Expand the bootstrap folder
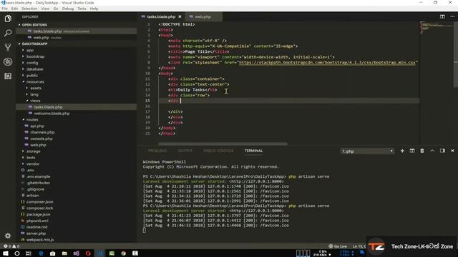The width and height of the screenshot is (458, 257). pos(35,56)
